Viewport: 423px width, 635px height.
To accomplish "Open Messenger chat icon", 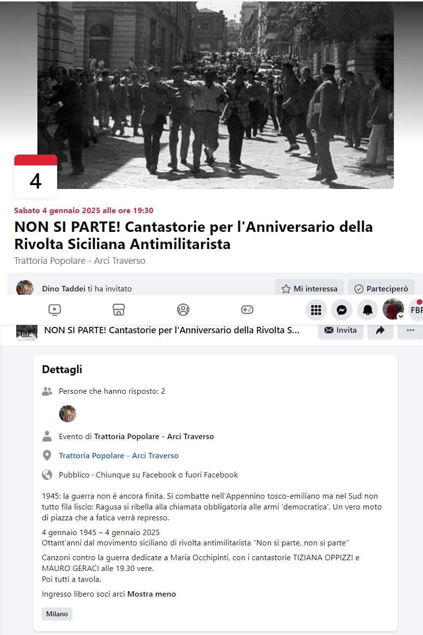I will tap(342, 310).
